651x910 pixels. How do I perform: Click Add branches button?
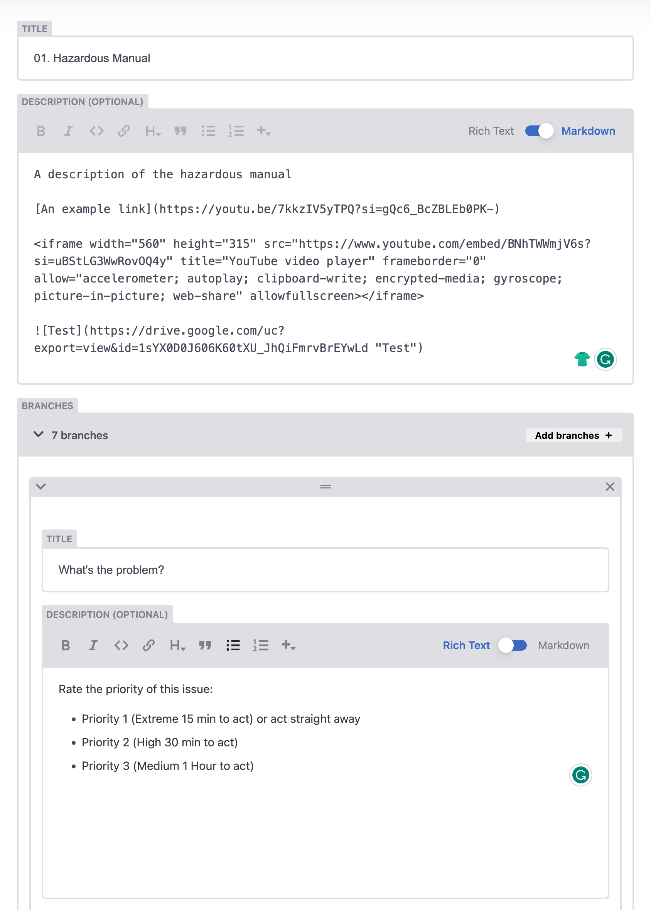(573, 435)
